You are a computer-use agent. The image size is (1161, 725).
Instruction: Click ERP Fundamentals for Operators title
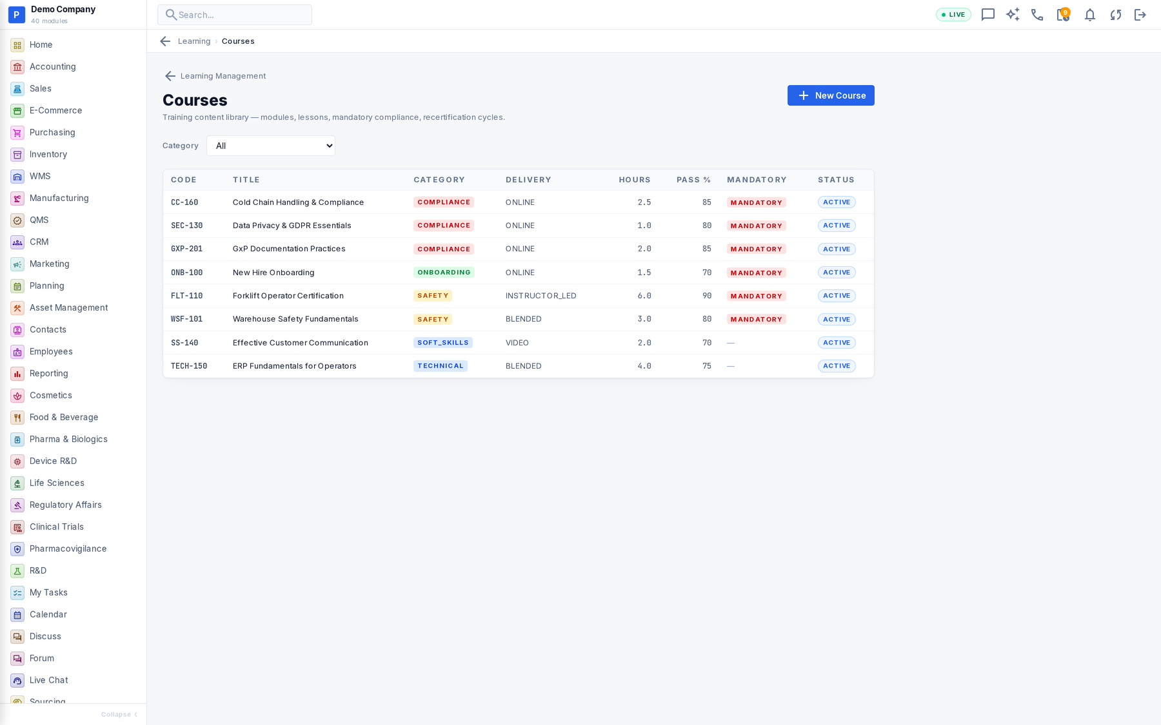pyautogui.click(x=295, y=366)
